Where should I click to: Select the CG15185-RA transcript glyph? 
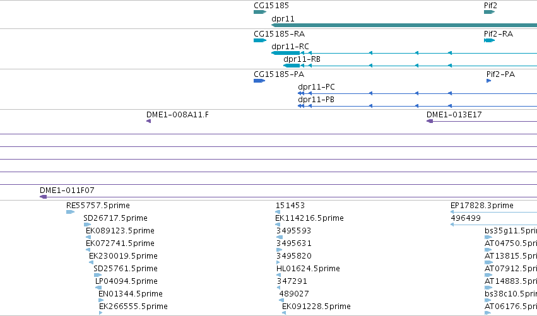click(x=260, y=40)
